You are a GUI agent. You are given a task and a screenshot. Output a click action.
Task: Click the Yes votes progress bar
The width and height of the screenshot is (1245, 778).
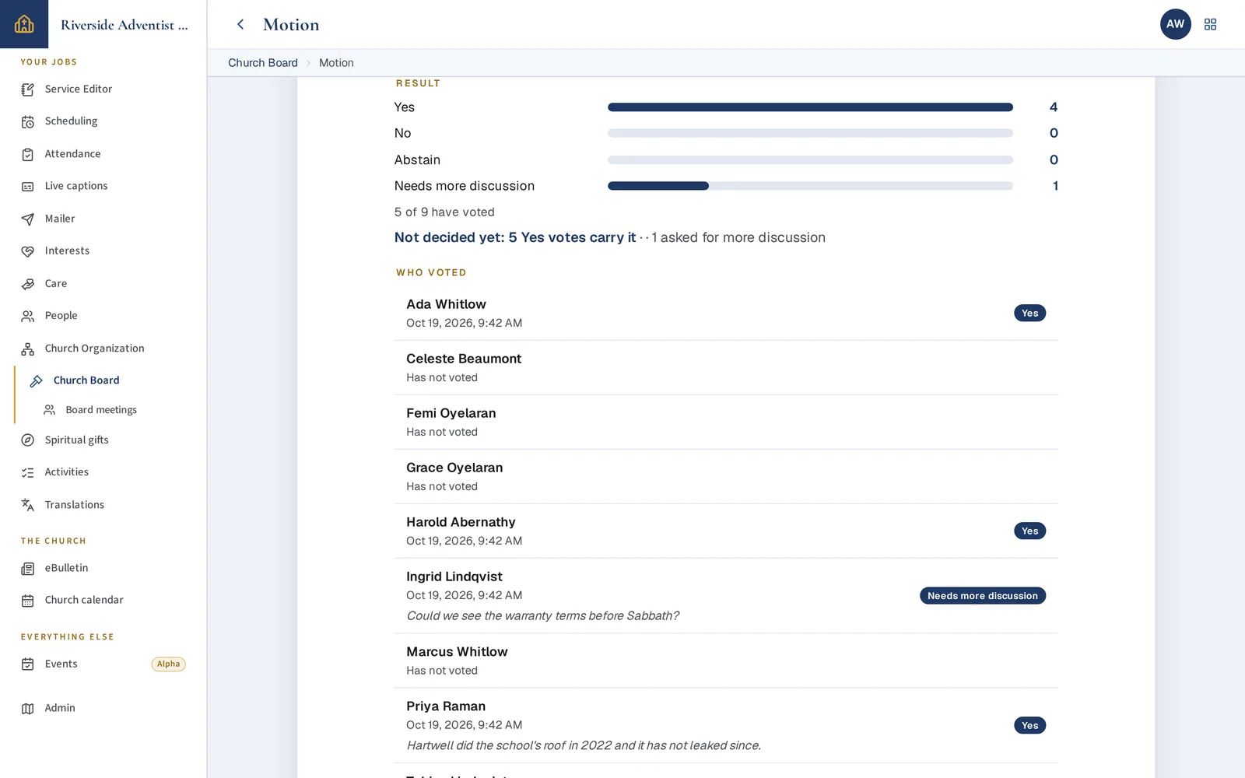click(x=810, y=107)
